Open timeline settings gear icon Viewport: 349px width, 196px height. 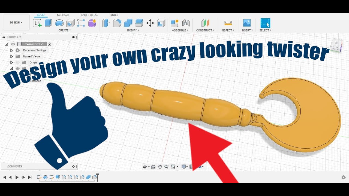[344, 177]
